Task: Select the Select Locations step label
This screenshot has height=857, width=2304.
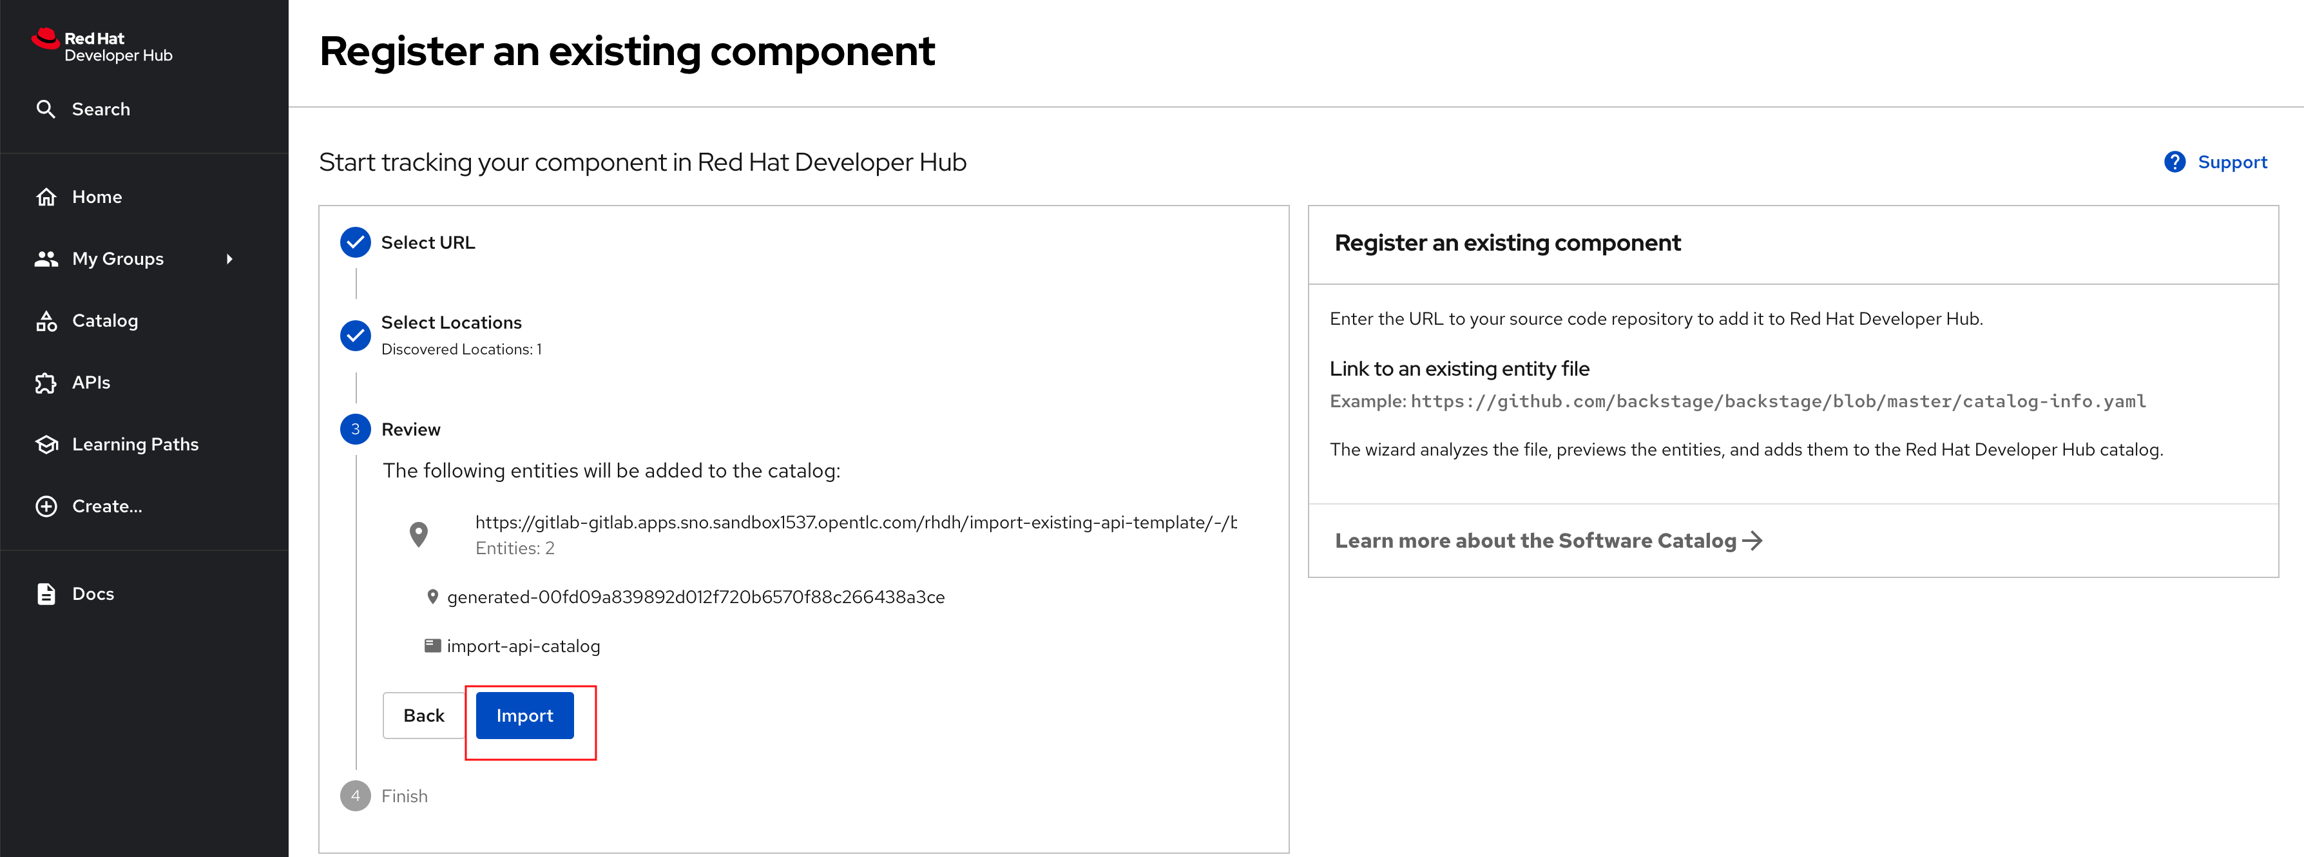Action: tap(451, 322)
